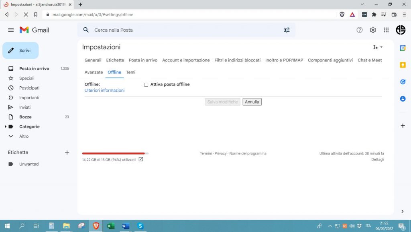Click the settings gear icon
This screenshot has height=232, width=411.
373,30
